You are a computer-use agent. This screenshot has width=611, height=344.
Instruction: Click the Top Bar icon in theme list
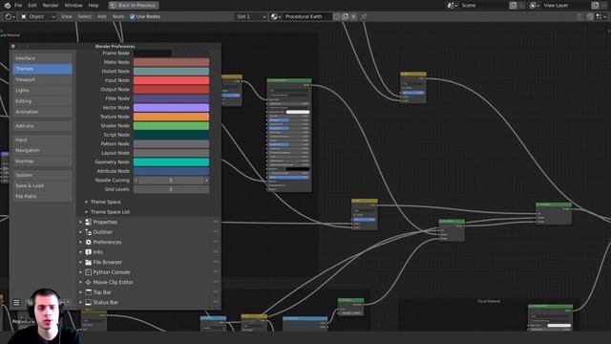point(89,292)
